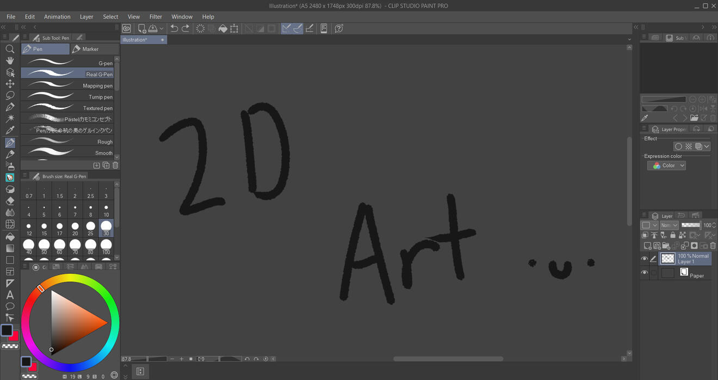Click the Clip Studio launcher icon
This screenshot has width=718, height=380.
click(x=127, y=28)
